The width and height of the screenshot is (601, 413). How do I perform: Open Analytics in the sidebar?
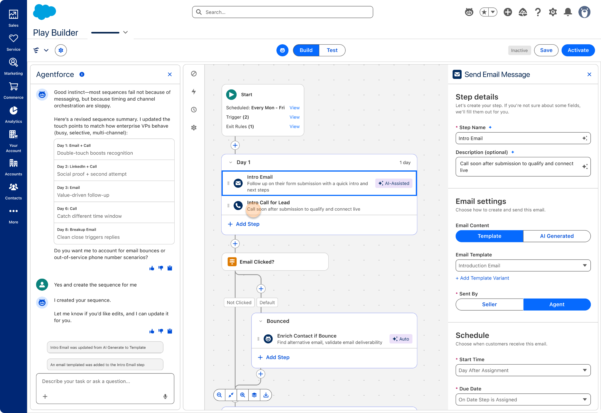(x=13, y=115)
